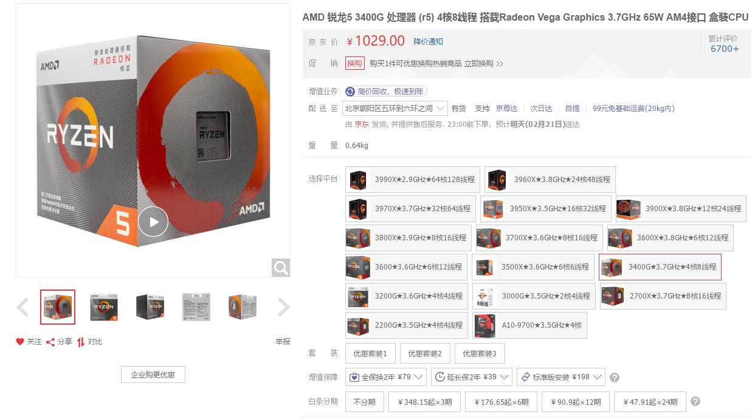This screenshot has width=755, height=420.
Task: Show previous product thumbnails
Action: pyautogui.click(x=22, y=307)
